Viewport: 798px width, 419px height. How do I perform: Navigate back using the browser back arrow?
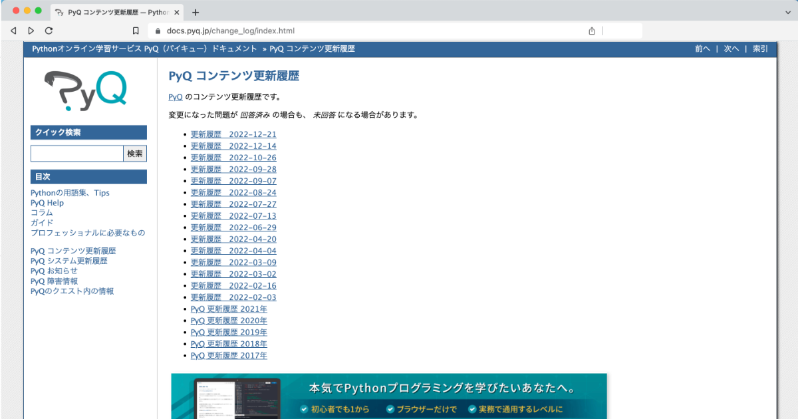coord(13,30)
